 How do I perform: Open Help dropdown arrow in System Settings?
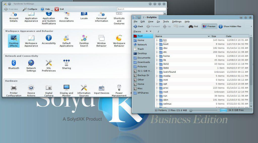[x=52, y=11]
